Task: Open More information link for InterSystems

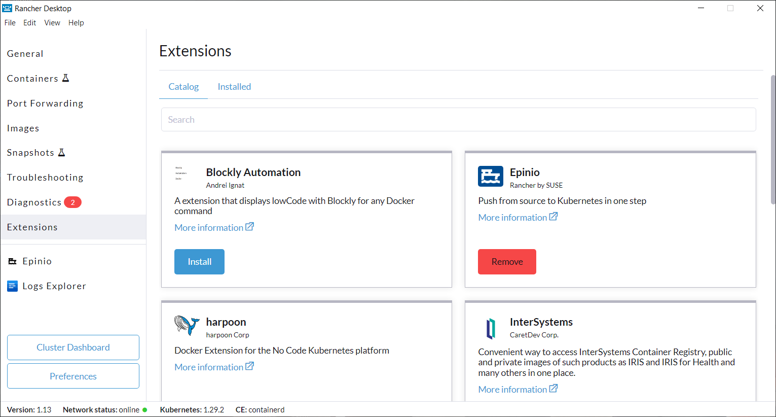Action: coord(518,390)
